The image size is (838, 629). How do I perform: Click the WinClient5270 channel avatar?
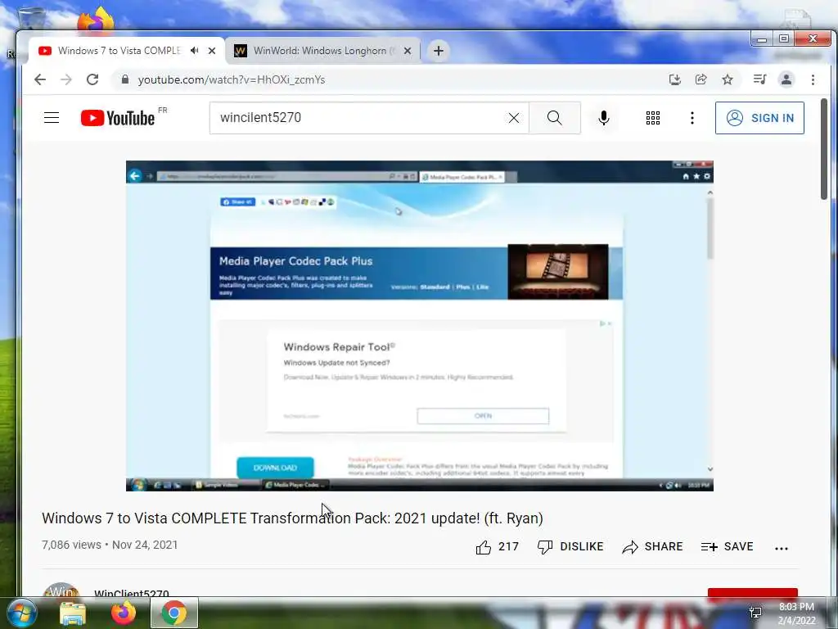point(61,590)
